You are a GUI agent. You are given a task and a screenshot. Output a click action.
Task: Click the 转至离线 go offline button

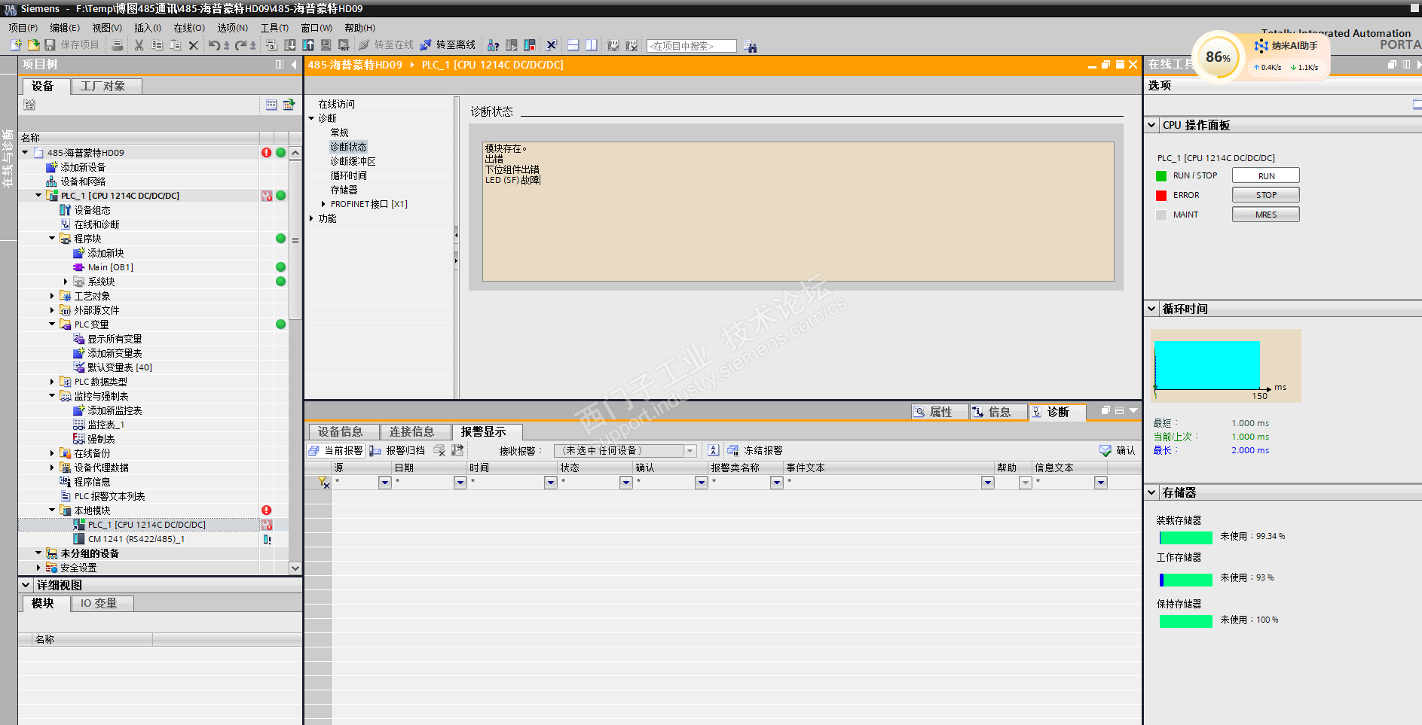(448, 45)
